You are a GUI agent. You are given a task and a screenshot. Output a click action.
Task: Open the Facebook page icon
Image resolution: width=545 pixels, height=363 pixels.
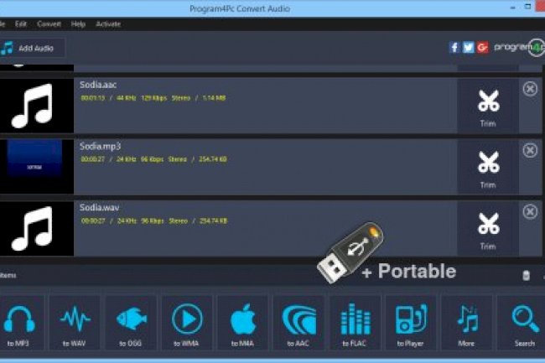[x=454, y=47]
